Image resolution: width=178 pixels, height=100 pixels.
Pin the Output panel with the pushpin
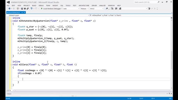(x=169, y=94)
